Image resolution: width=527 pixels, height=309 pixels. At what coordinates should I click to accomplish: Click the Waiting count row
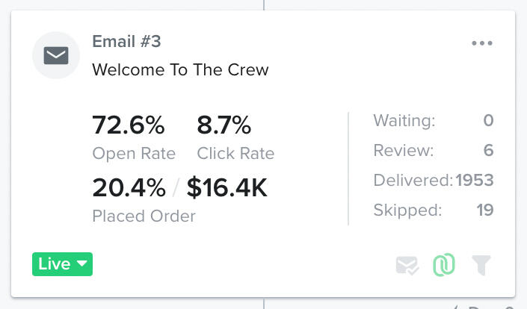point(433,121)
